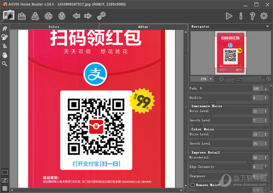Click Luminance Noise Level value field

[258, 111]
